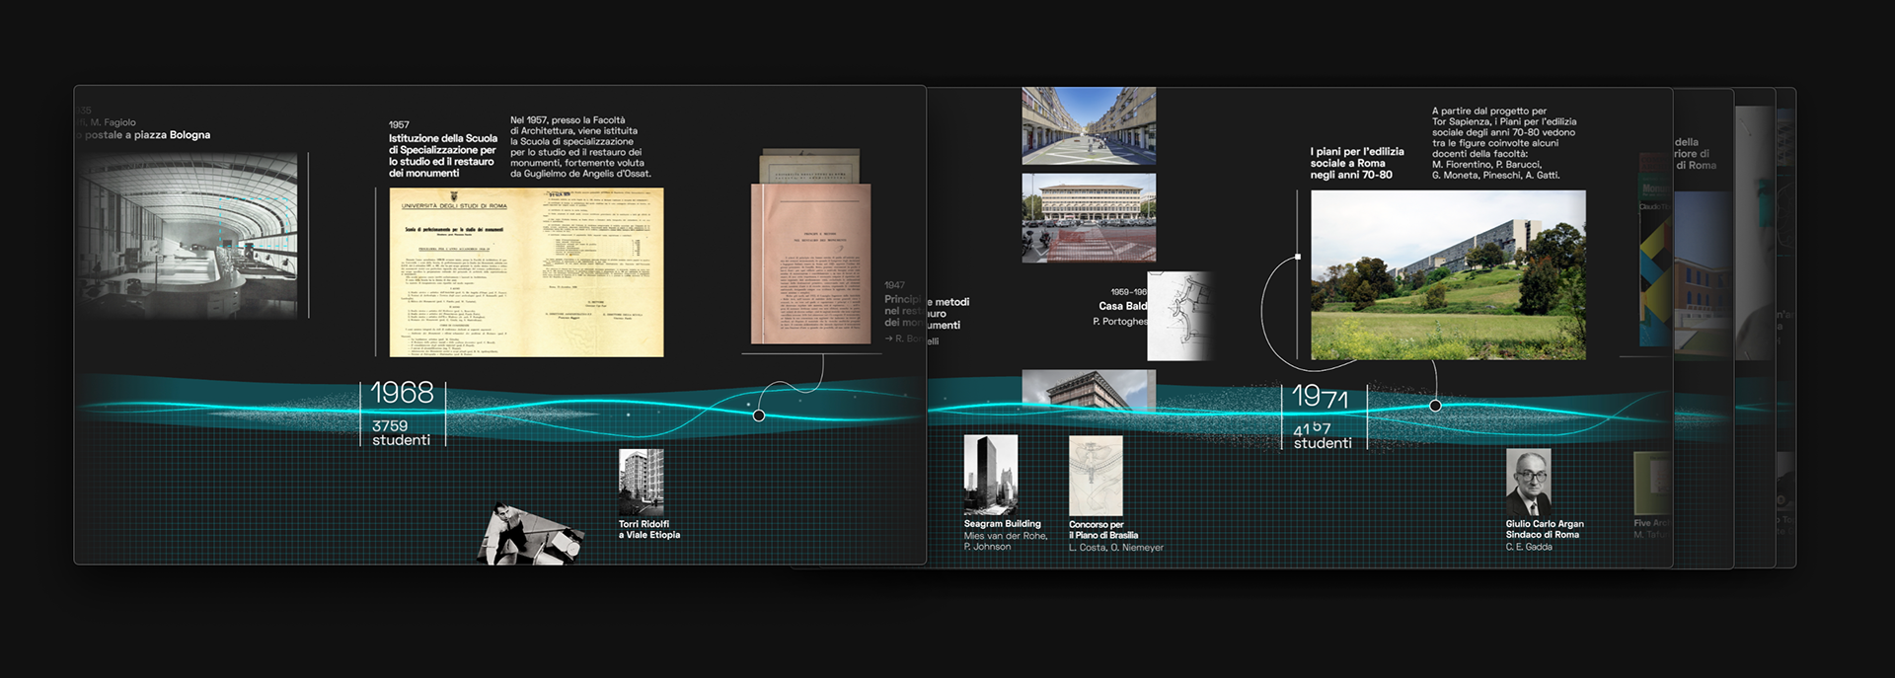Open the Giulio Carlo Argan portrait photo
1895x678 pixels.
click(1528, 482)
